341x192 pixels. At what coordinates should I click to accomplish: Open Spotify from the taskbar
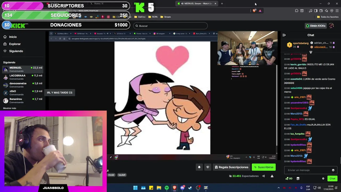click(x=167, y=188)
